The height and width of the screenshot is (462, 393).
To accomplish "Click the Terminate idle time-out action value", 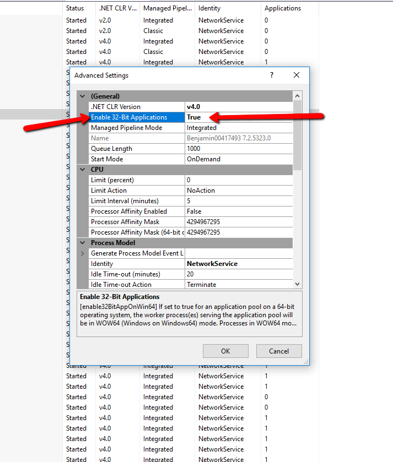I will [239, 285].
